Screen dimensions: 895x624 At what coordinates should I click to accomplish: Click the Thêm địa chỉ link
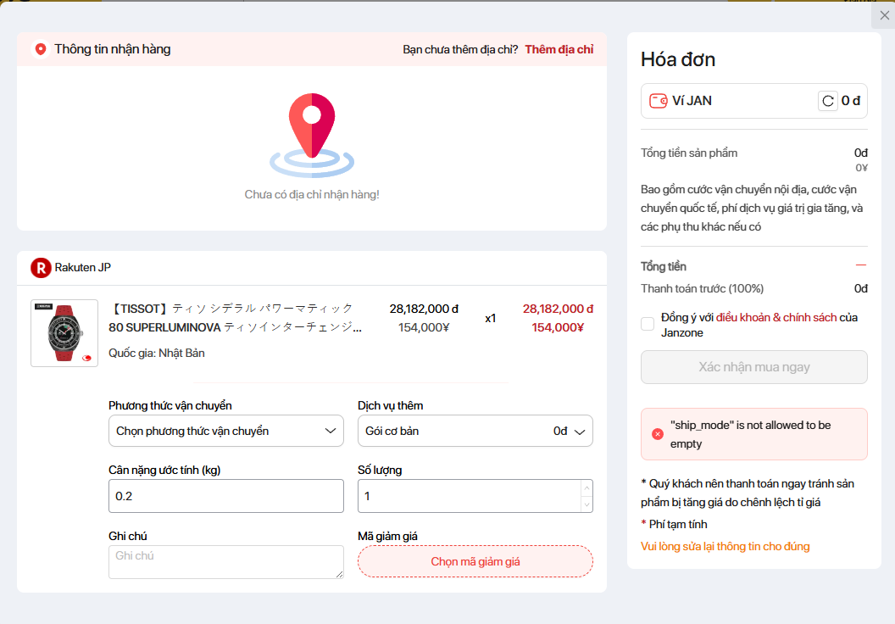pos(559,49)
